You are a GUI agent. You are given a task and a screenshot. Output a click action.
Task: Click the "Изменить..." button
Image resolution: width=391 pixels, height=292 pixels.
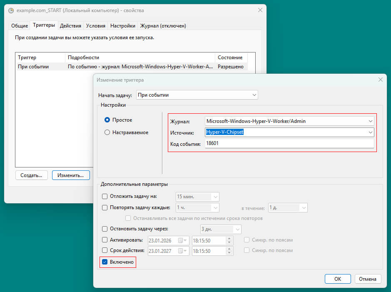click(x=70, y=175)
